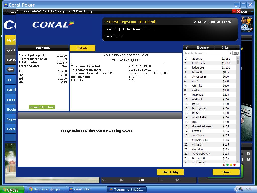Screen dimensions: 257x193
Task: Open the Super tab in Coral Poker sidebar
Action: [x=10, y=119]
